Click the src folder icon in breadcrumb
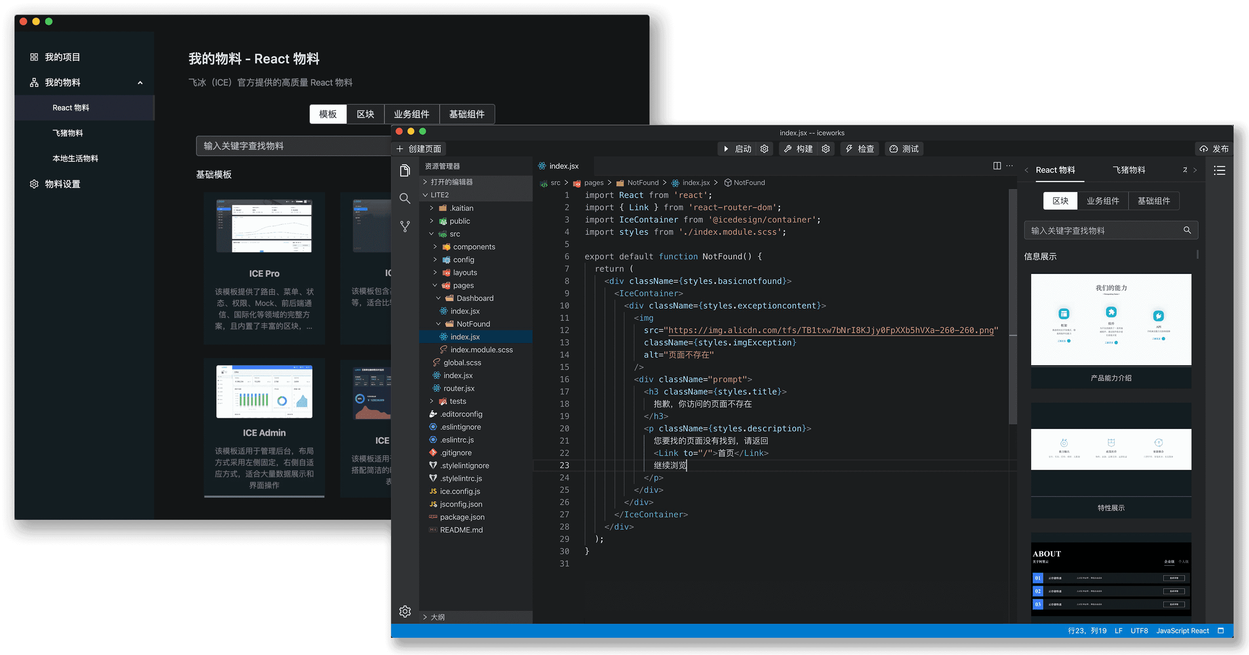1249x655 pixels. pyautogui.click(x=544, y=183)
